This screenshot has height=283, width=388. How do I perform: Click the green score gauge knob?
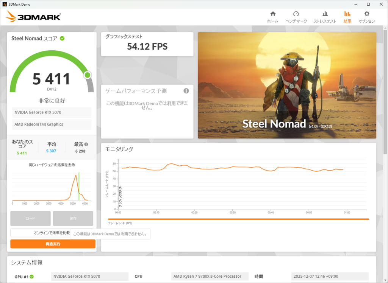[x=88, y=75]
